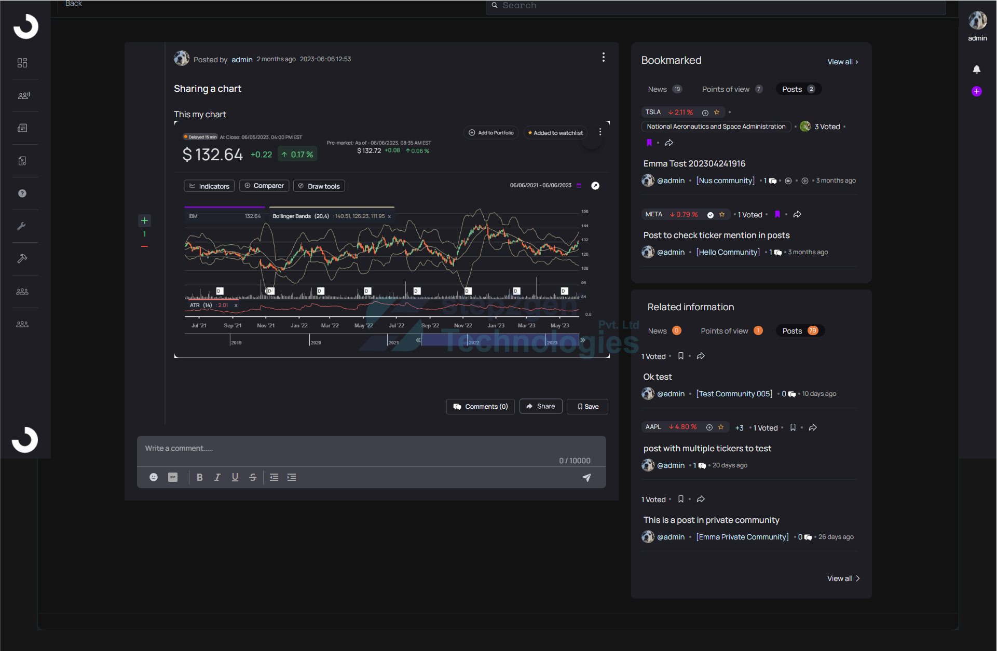The image size is (997, 651).
Task: Focus the Write a comment field
Action: pyautogui.click(x=372, y=451)
